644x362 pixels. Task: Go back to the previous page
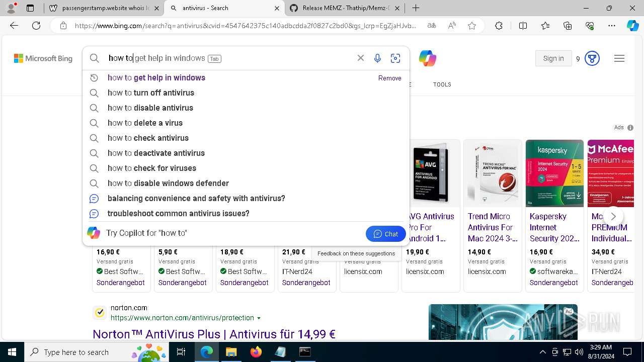tap(14, 26)
